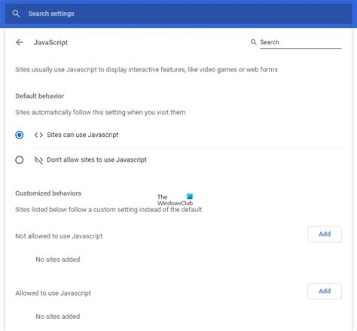357x331 pixels.
Task: Click the JavaScript page title
Action: pyautogui.click(x=50, y=42)
